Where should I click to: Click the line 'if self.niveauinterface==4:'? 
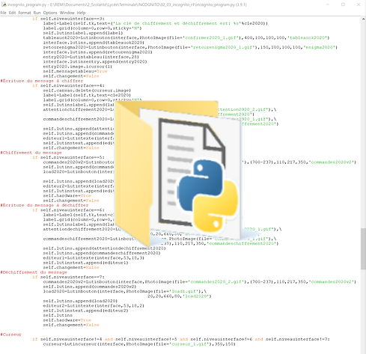(69, 85)
